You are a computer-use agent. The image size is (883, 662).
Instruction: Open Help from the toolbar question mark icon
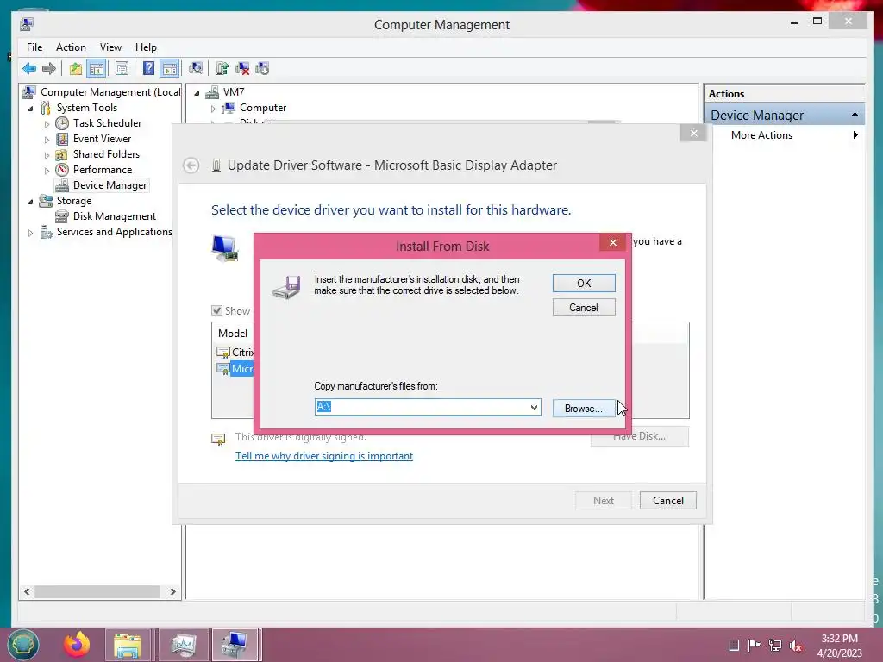pyautogui.click(x=148, y=69)
